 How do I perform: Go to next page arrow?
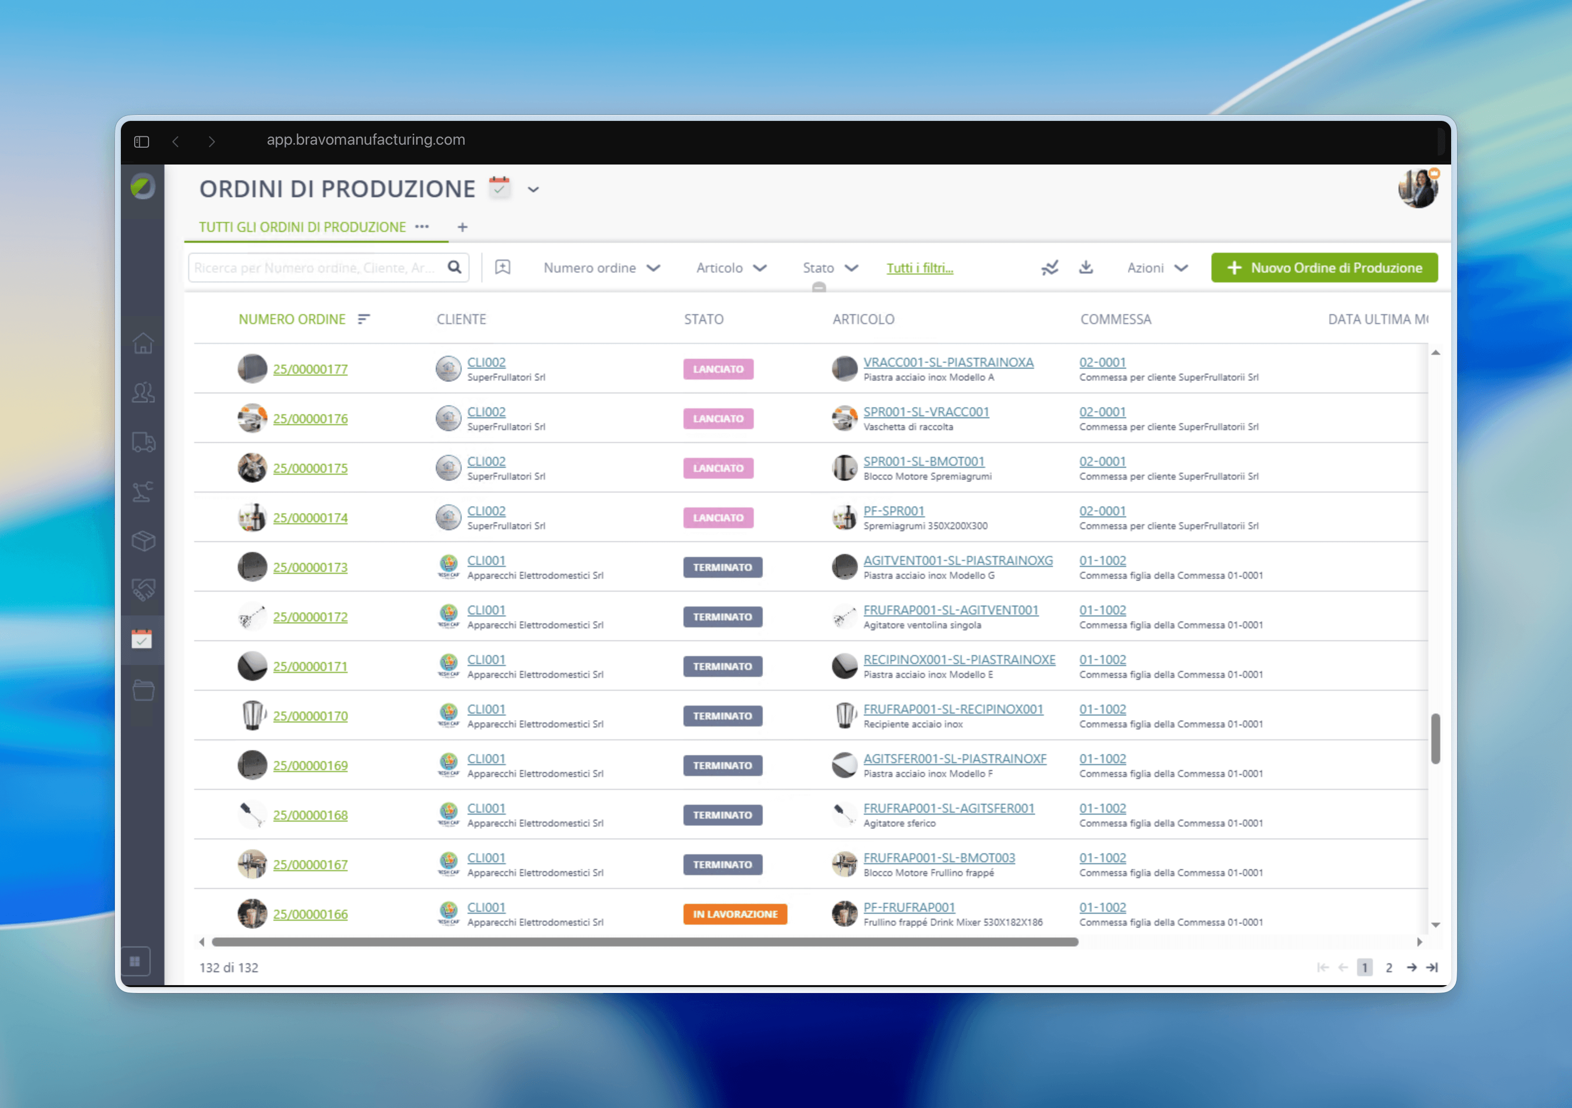pyautogui.click(x=1412, y=968)
